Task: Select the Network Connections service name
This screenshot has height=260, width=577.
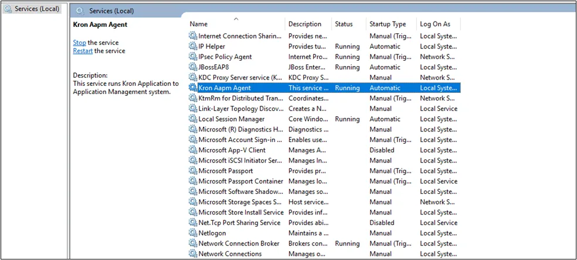Action: 230,254
